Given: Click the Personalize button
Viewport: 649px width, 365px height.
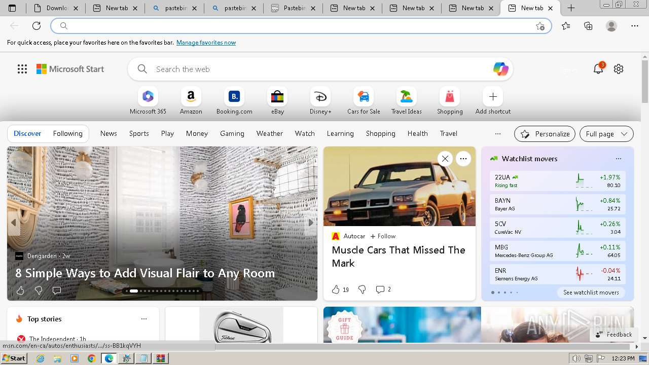Looking at the screenshot, I should point(545,134).
